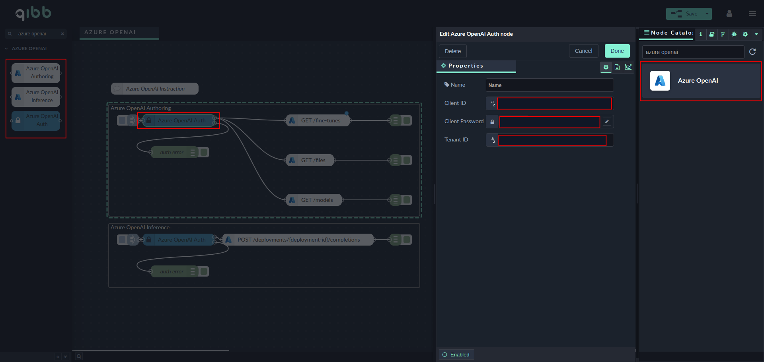Viewport: 764px width, 362px height.
Task: Open the debug messages bug icon
Action: click(734, 34)
